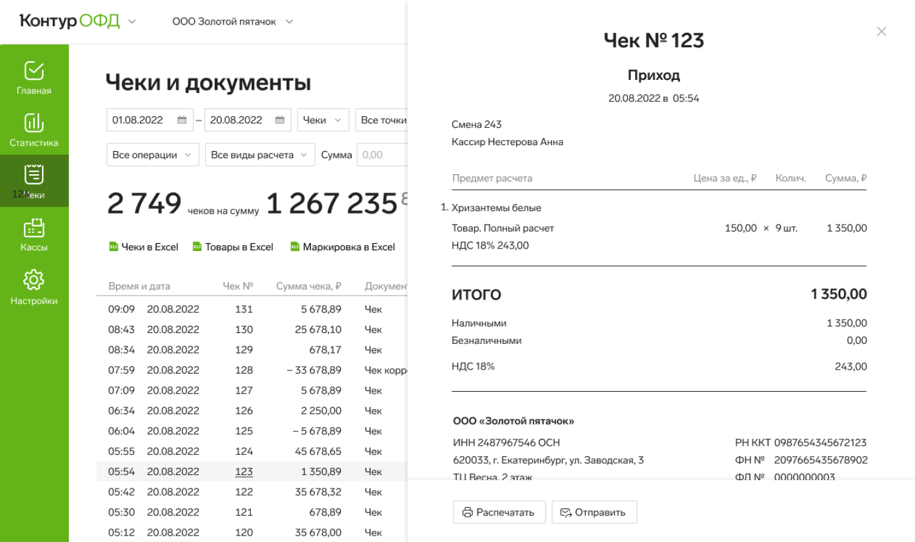915x542 pixels.
Task: Download Товары в Excel
Action: coord(233,246)
